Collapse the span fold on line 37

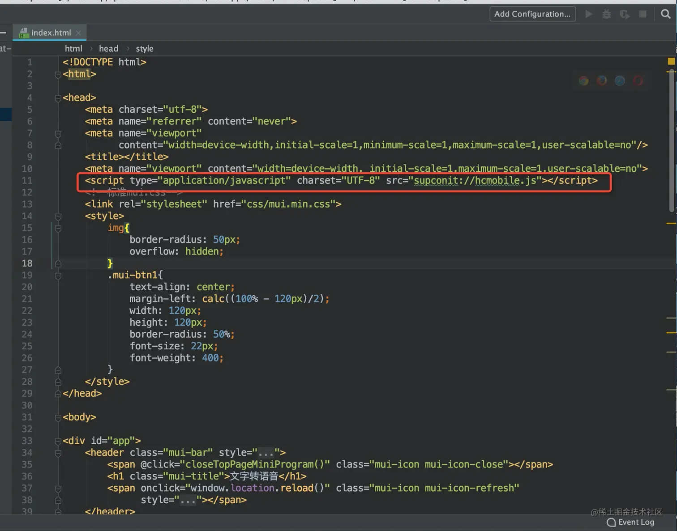tap(58, 489)
